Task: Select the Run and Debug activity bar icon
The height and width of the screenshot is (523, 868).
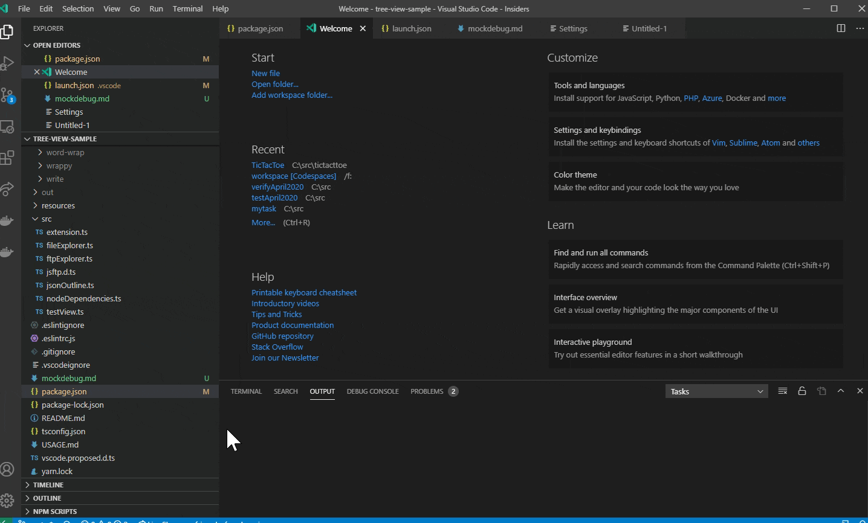Action: coord(8,63)
